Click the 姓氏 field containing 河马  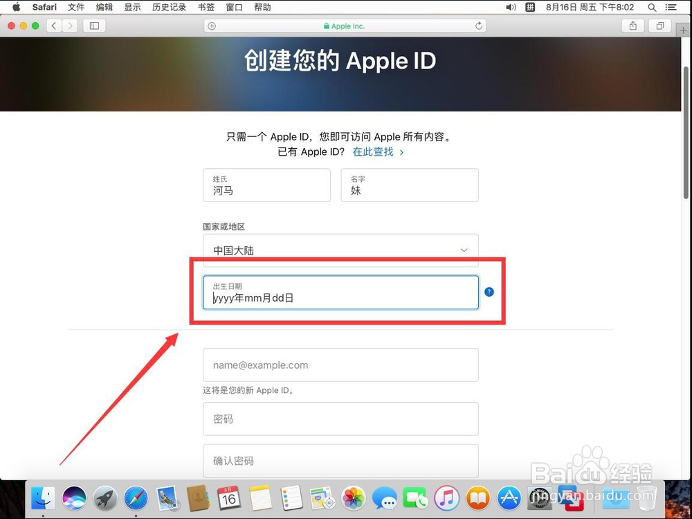click(266, 185)
